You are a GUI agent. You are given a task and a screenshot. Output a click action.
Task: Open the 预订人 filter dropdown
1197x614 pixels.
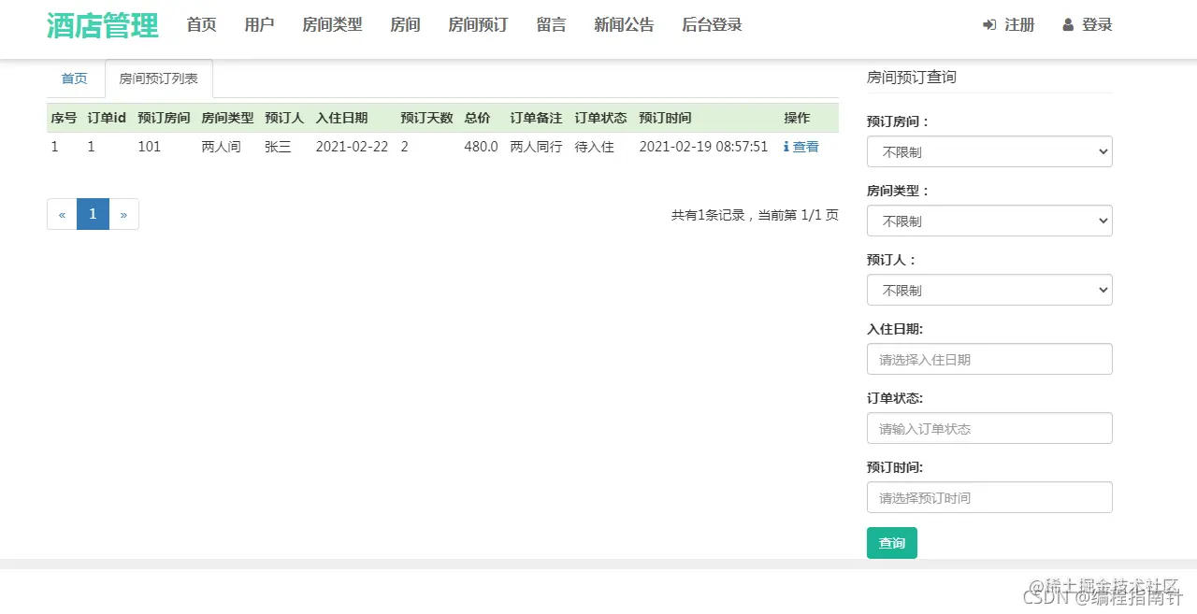point(989,290)
